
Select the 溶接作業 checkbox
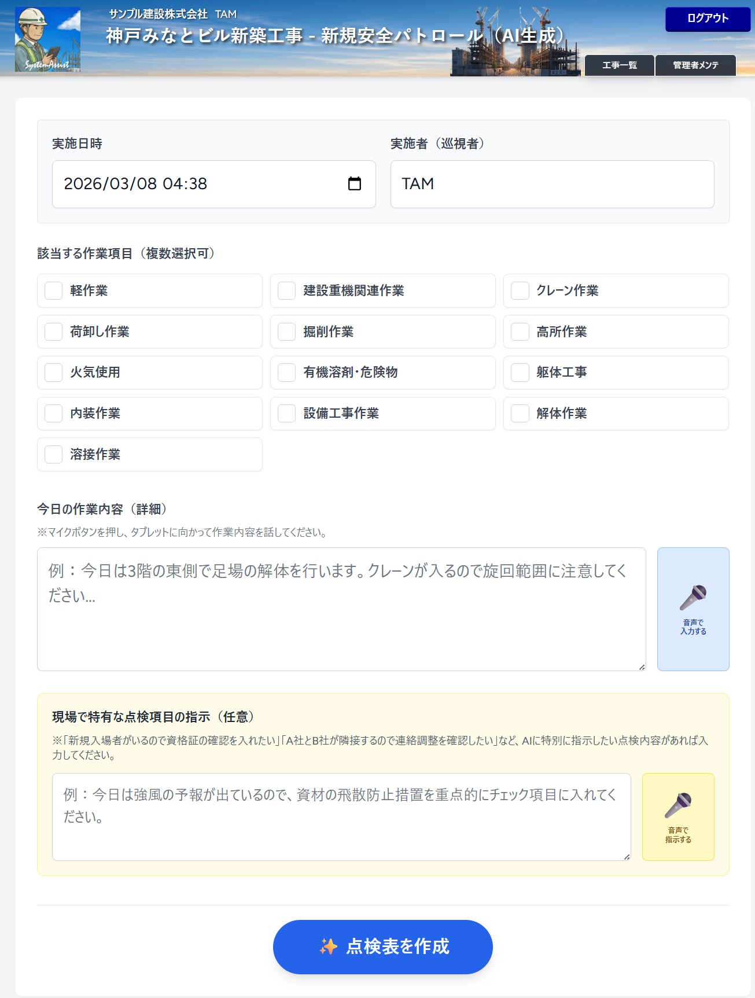click(54, 454)
